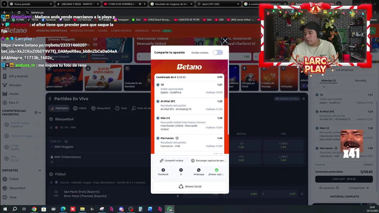This screenshot has height=213, width=379.
Task: Check the Premier League checkbox
Action: tap(37, 125)
